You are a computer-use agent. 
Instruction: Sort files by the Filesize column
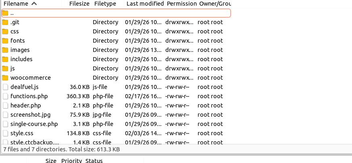tap(78, 4)
